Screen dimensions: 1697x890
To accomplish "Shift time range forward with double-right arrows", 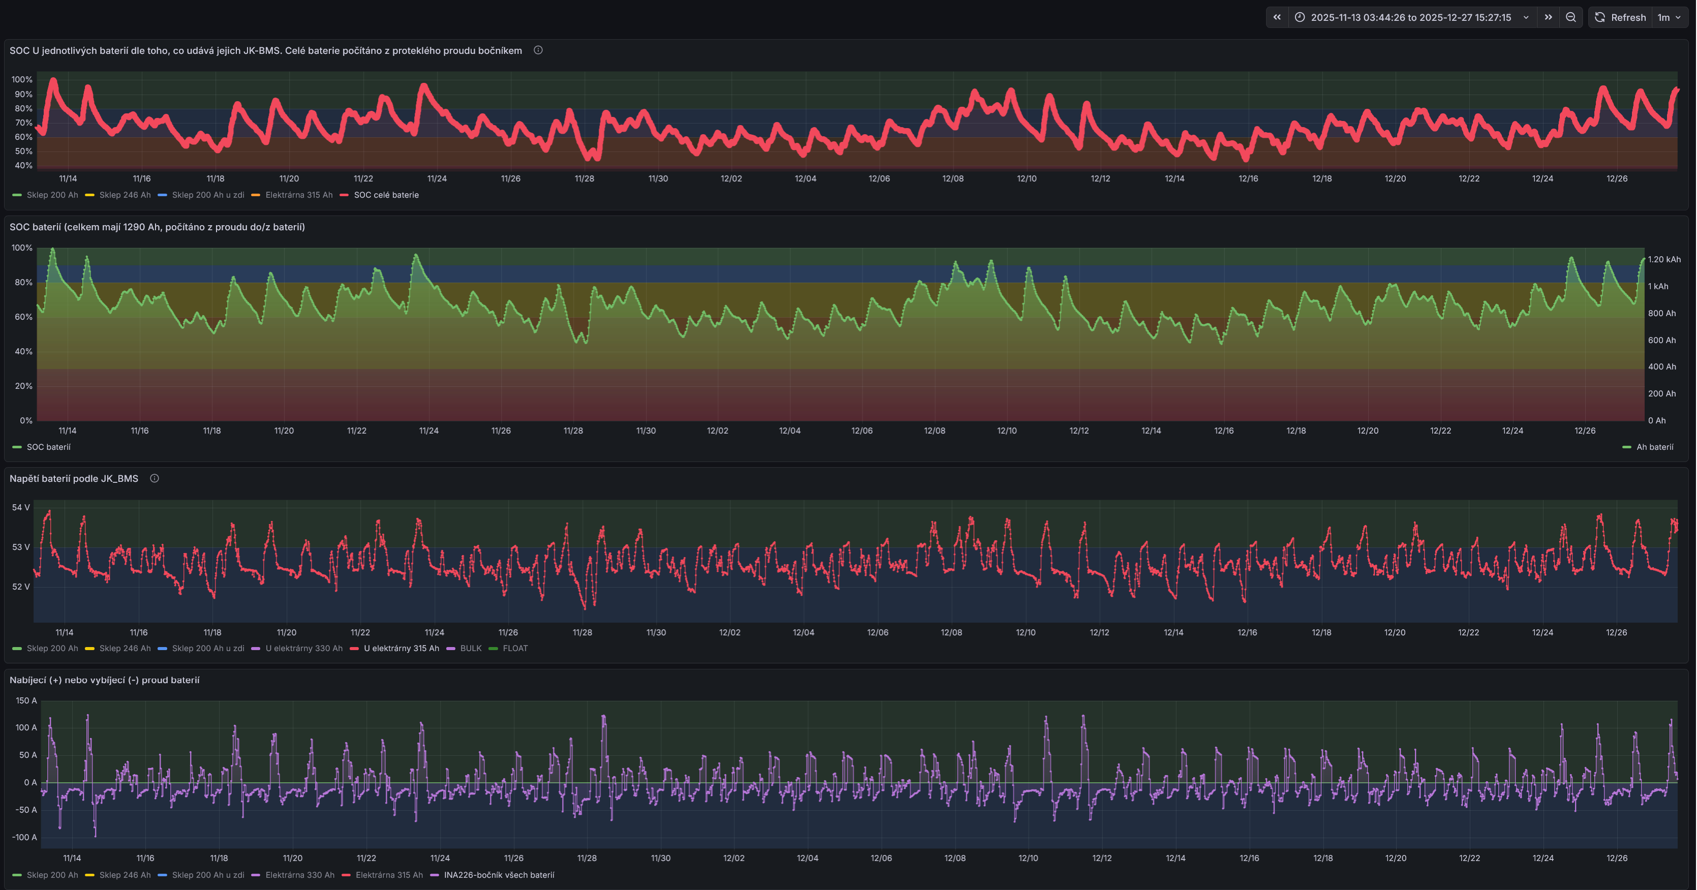I will tap(1548, 18).
